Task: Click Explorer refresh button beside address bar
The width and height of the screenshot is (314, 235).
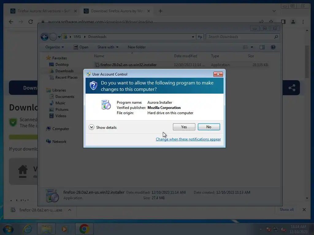Action: point(200,37)
